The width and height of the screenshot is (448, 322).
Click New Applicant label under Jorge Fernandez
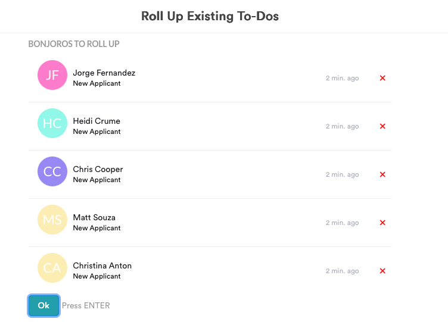(x=97, y=83)
